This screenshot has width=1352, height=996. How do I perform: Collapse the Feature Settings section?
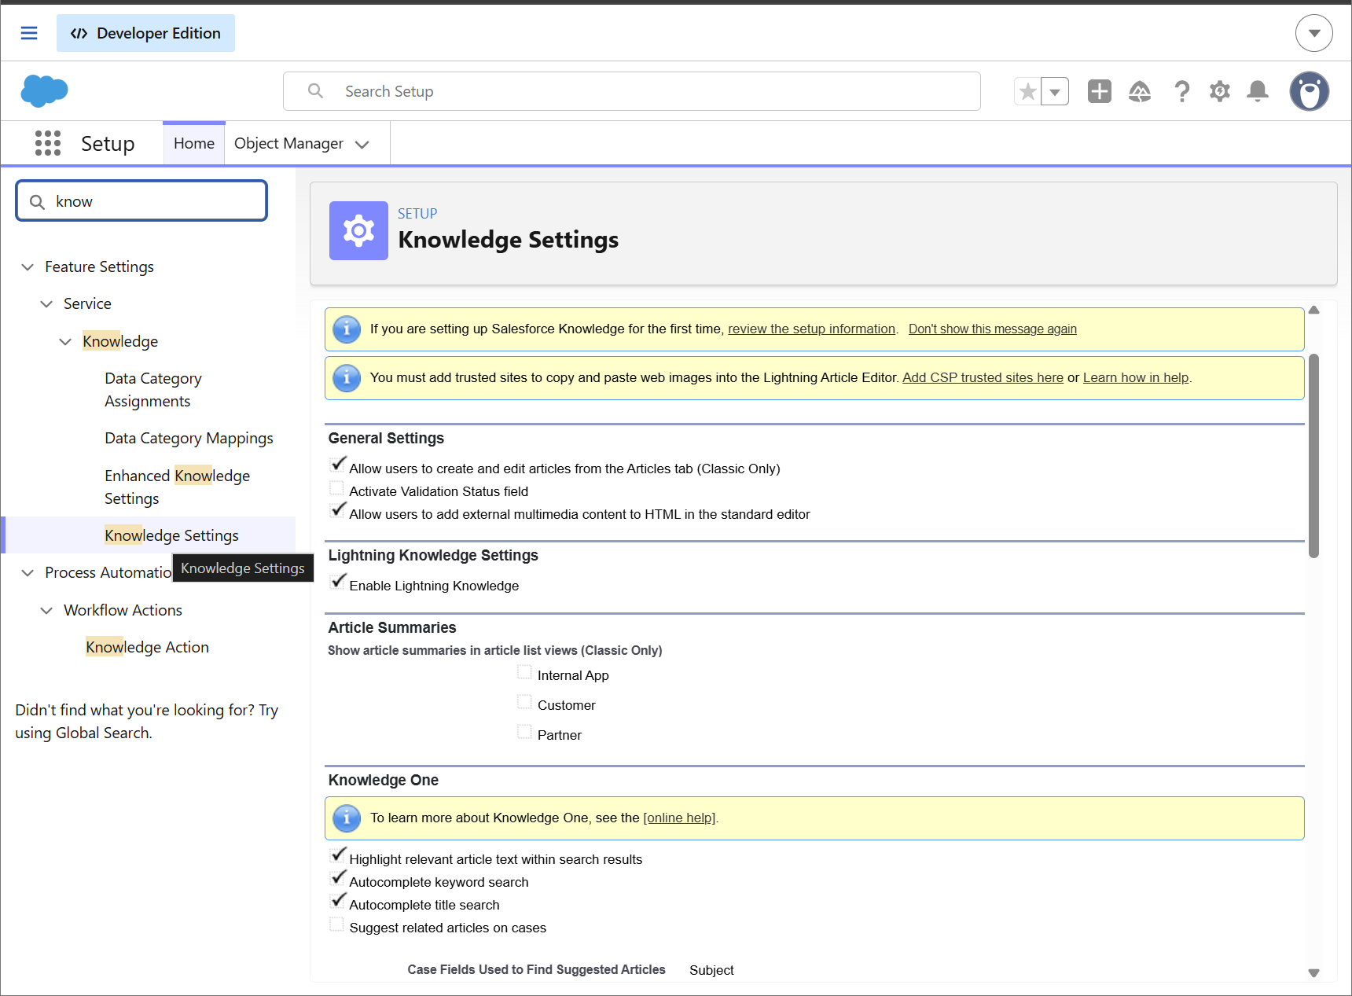(28, 266)
